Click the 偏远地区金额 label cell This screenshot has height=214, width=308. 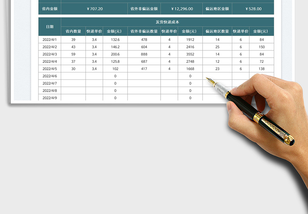point(217,8)
